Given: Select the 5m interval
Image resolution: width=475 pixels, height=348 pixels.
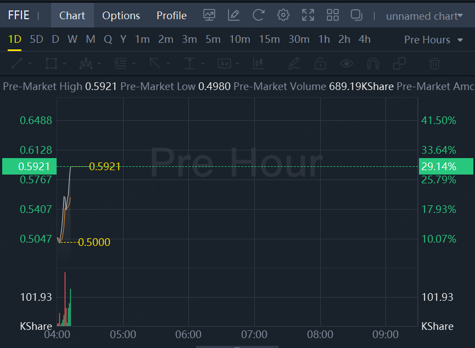Looking at the screenshot, I should pyautogui.click(x=213, y=40).
